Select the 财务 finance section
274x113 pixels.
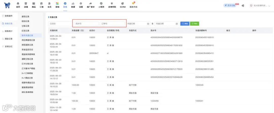[x=65, y=5]
